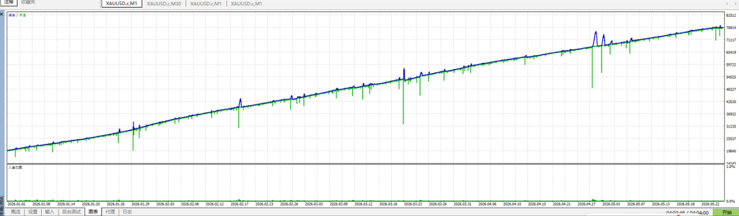Screen dimensions: 739x216
Task: Click the 04:03:46 / 04:04:00 elapsed time text
Action: point(687,213)
